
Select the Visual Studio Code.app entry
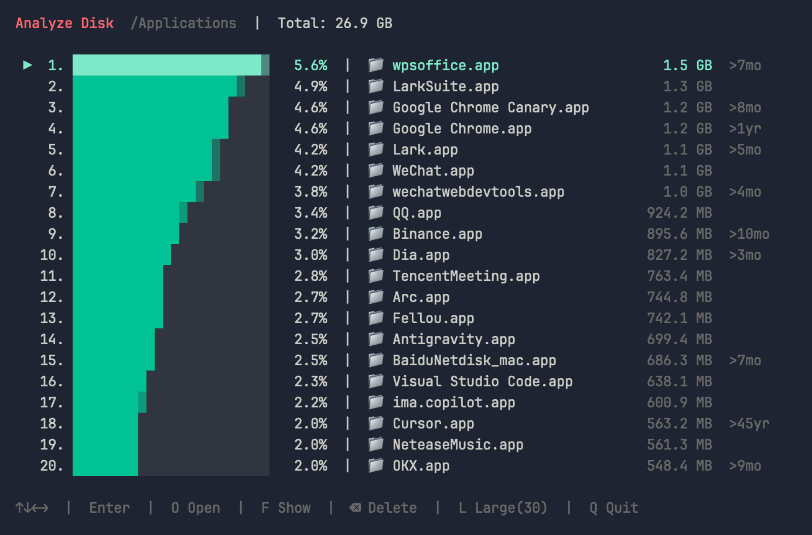coord(482,382)
